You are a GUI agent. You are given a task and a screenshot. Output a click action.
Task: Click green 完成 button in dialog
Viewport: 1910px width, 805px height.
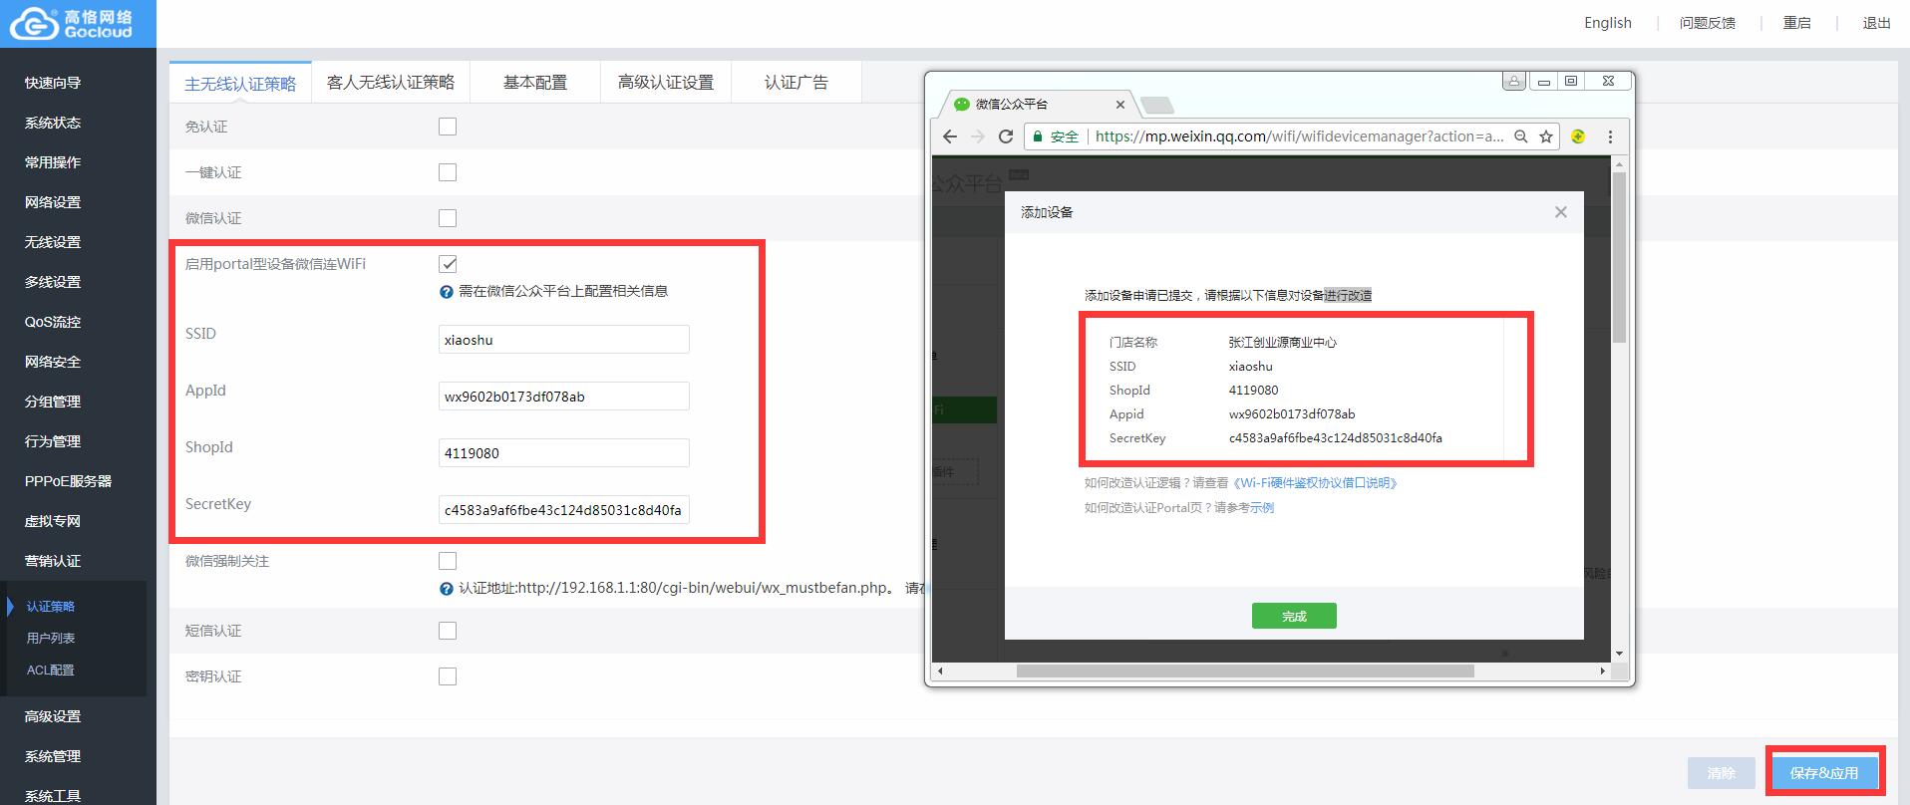click(1294, 617)
